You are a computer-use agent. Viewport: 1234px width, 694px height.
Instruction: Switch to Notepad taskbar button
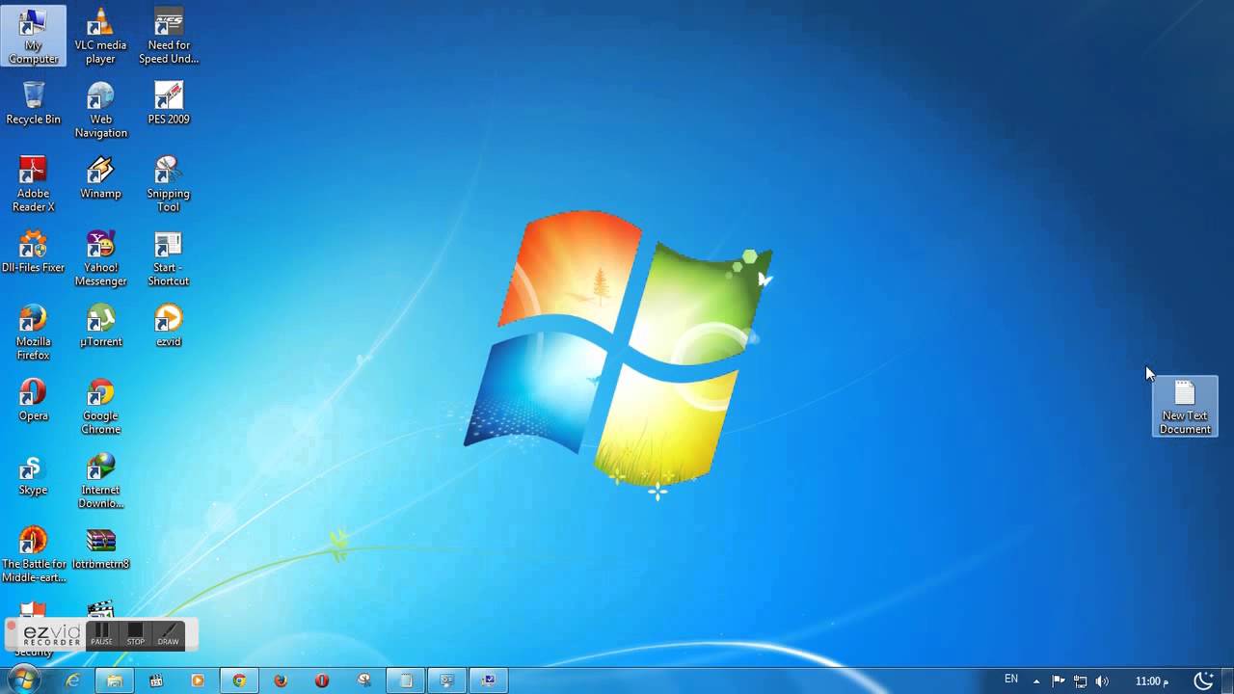(406, 681)
